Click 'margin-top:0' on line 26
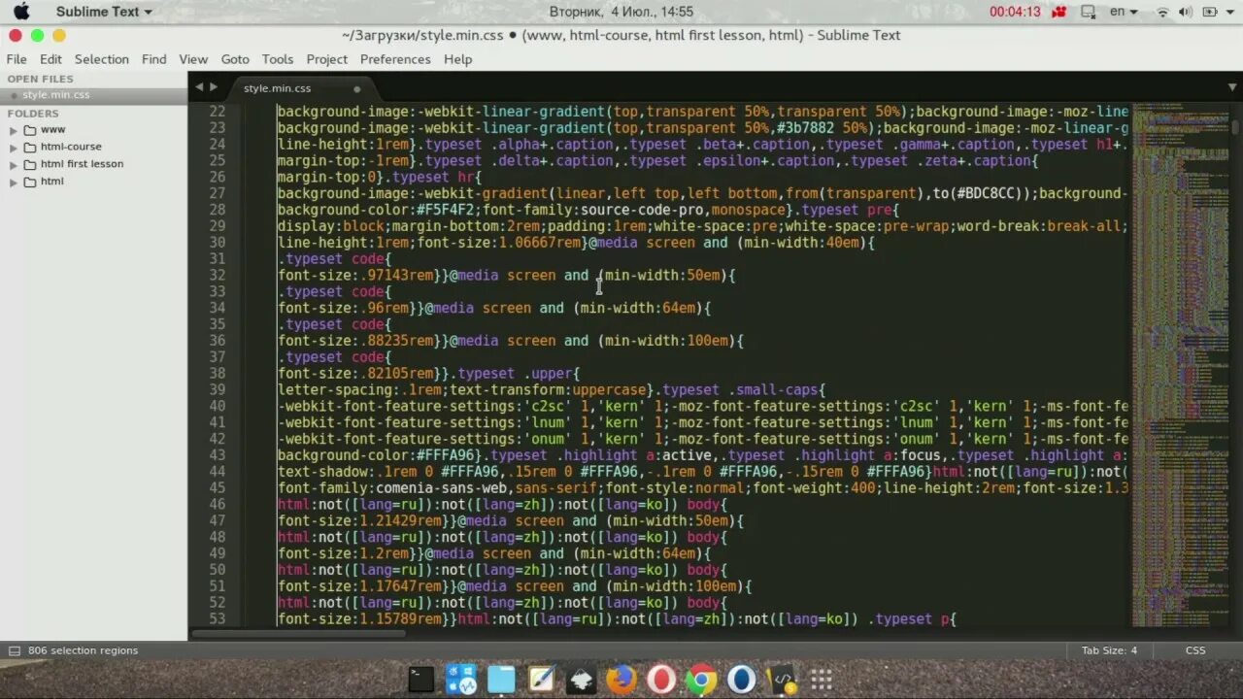This screenshot has width=1243, height=699. tap(326, 178)
